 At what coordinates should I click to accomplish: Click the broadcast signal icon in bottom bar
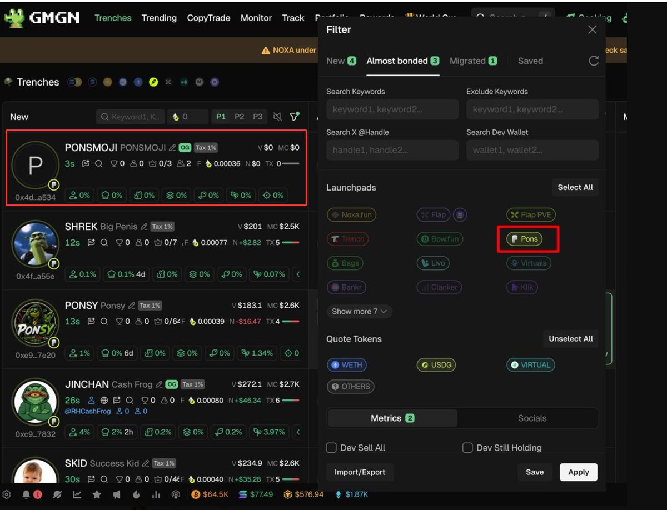(176, 494)
